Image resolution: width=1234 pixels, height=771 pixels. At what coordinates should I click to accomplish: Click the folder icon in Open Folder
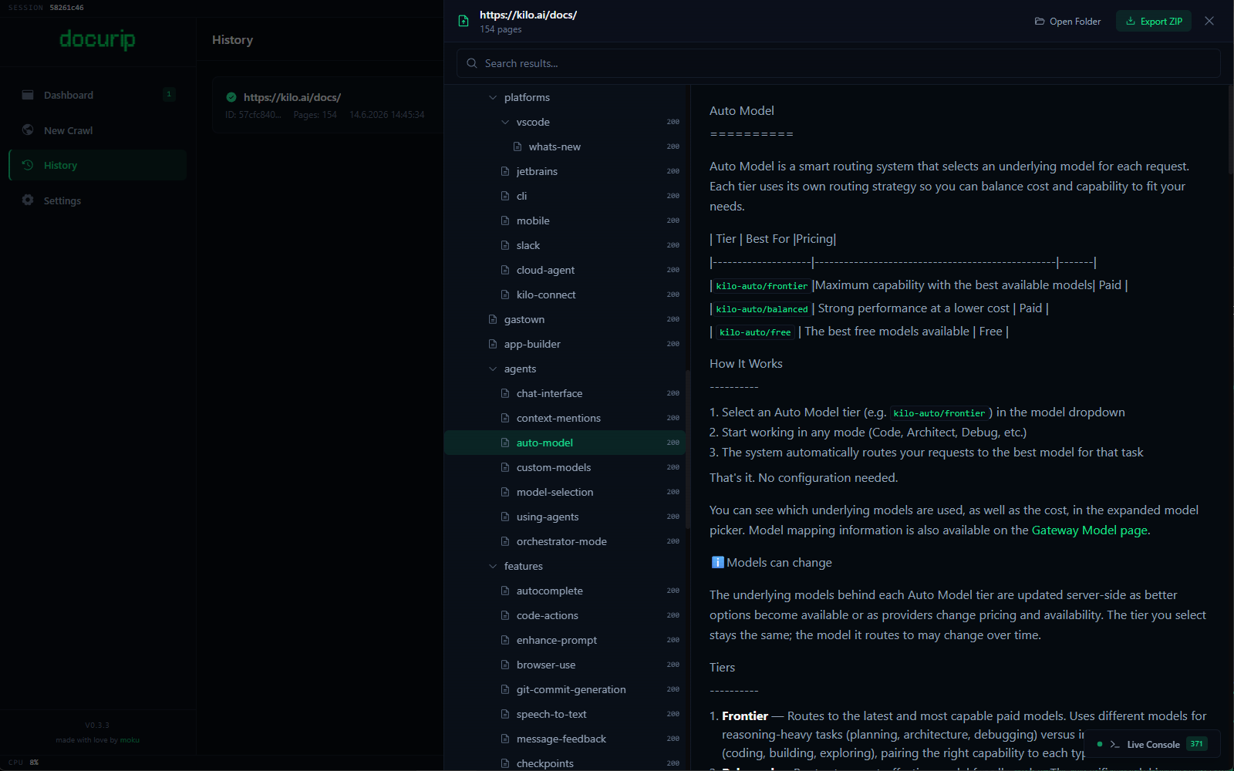point(1040,22)
